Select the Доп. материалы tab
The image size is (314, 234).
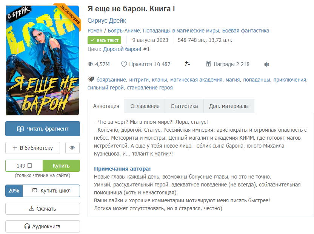pyautogui.click(x=229, y=106)
